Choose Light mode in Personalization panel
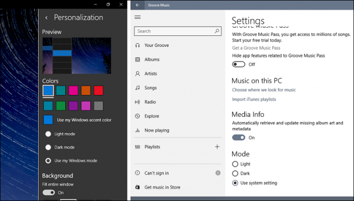 [48, 134]
